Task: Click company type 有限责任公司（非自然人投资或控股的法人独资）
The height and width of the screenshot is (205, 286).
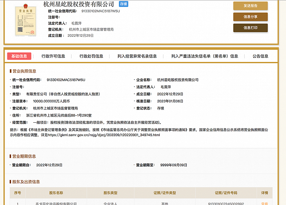Action: click(x=63, y=94)
